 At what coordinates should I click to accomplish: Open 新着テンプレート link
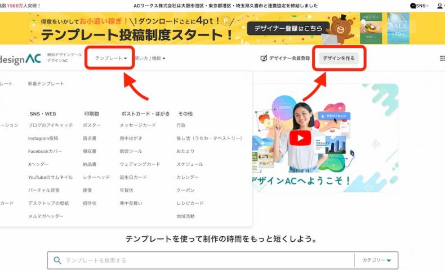(x=46, y=84)
